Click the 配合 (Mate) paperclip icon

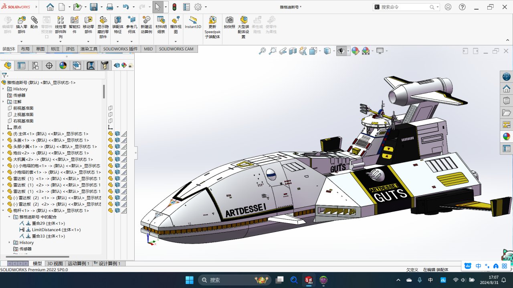tap(34, 20)
